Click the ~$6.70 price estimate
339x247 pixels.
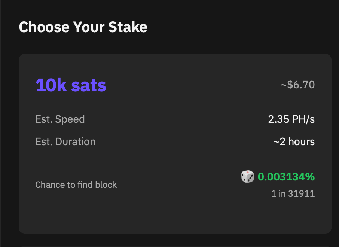298,85
